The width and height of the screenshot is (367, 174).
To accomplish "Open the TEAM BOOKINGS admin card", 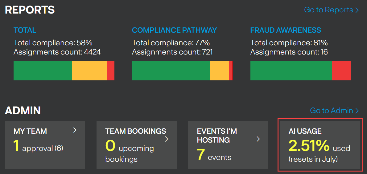I will (x=136, y=145).
